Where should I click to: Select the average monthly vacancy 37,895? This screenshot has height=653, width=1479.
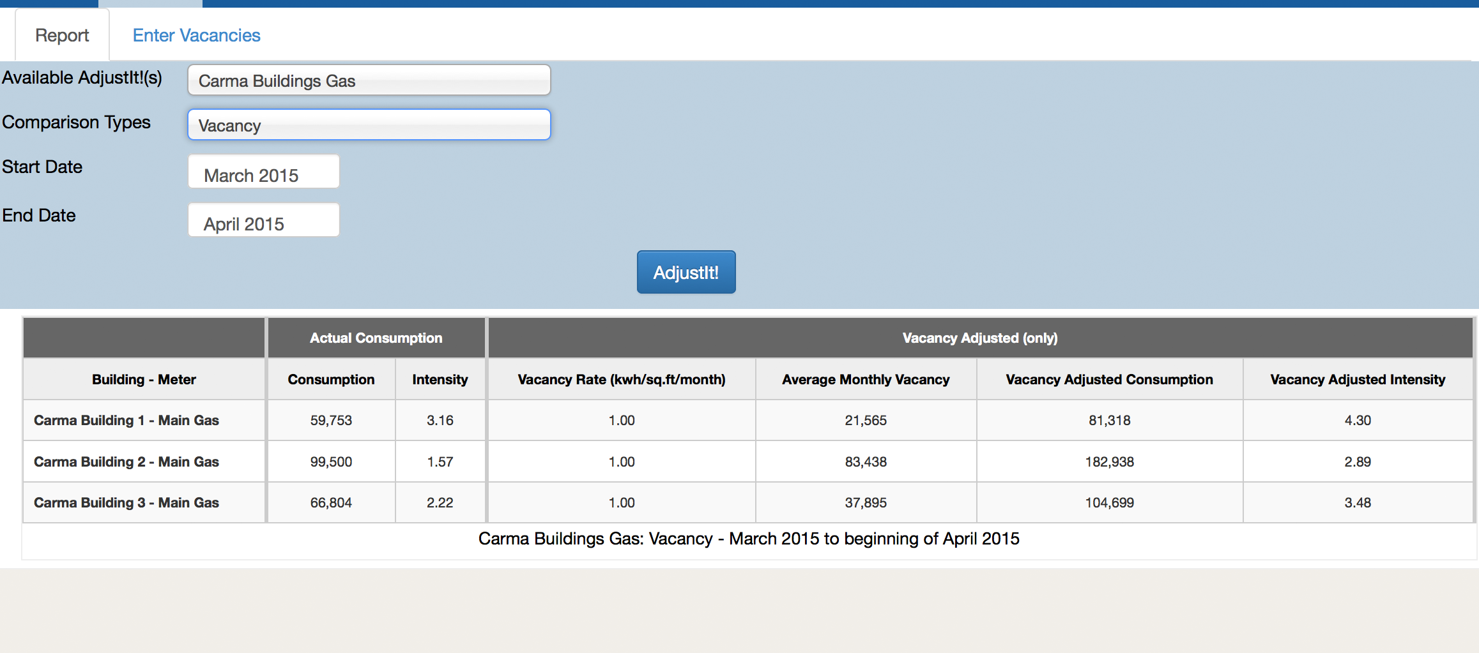[x=866, y=502]
